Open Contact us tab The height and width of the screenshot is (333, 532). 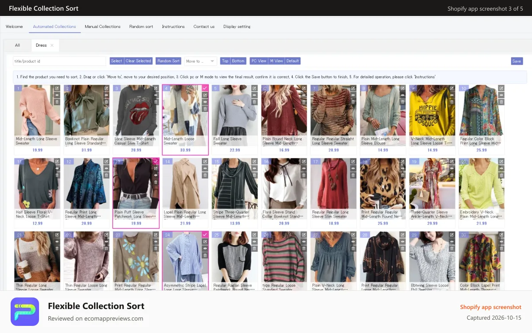pyautogui.click(x=204, y=27)
